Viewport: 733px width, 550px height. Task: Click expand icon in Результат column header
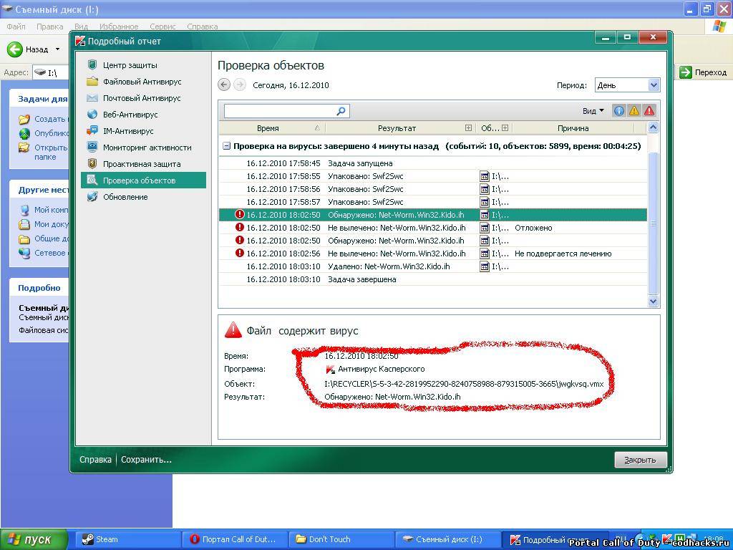468,127
